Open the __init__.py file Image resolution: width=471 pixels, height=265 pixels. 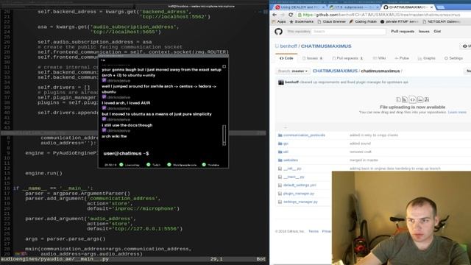click(292, 169)
